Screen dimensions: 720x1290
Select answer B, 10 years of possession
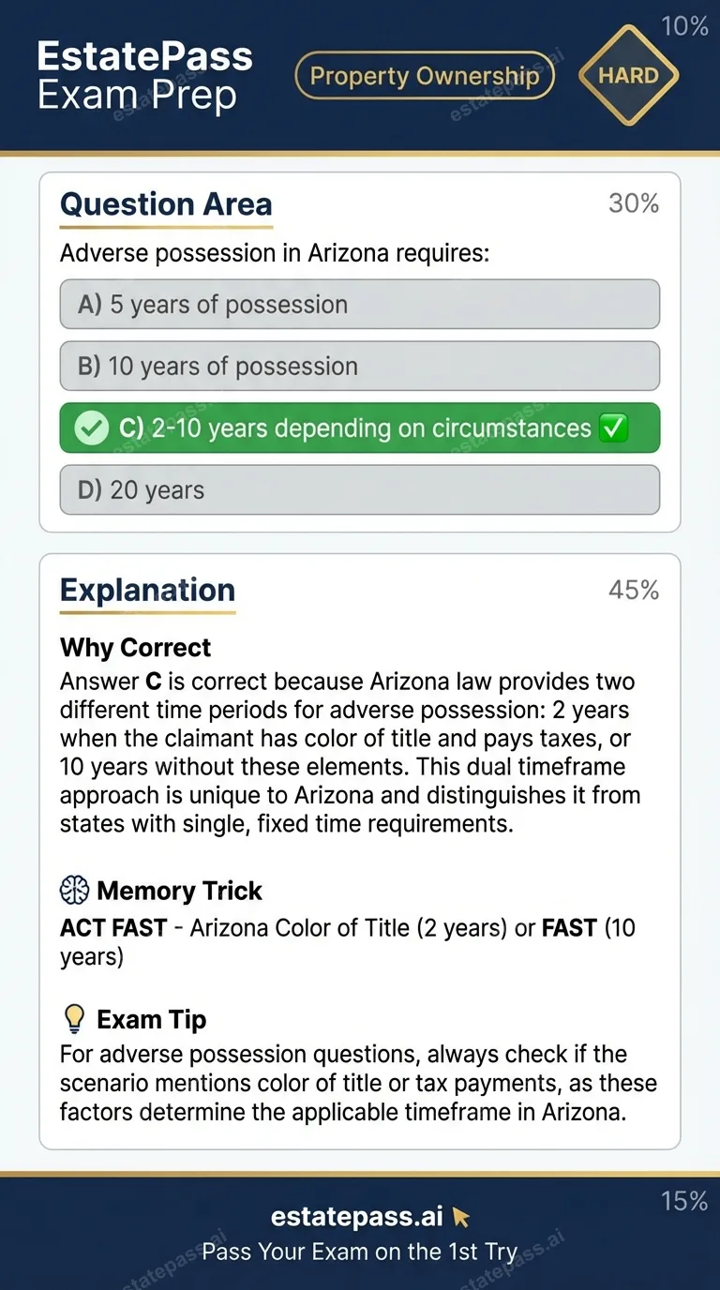[x=359, y=366]
